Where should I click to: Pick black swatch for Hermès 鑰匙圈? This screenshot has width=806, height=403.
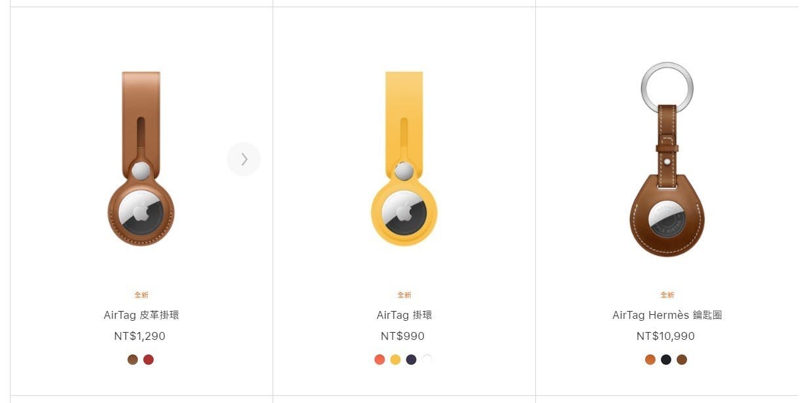(x=666, y=360)
